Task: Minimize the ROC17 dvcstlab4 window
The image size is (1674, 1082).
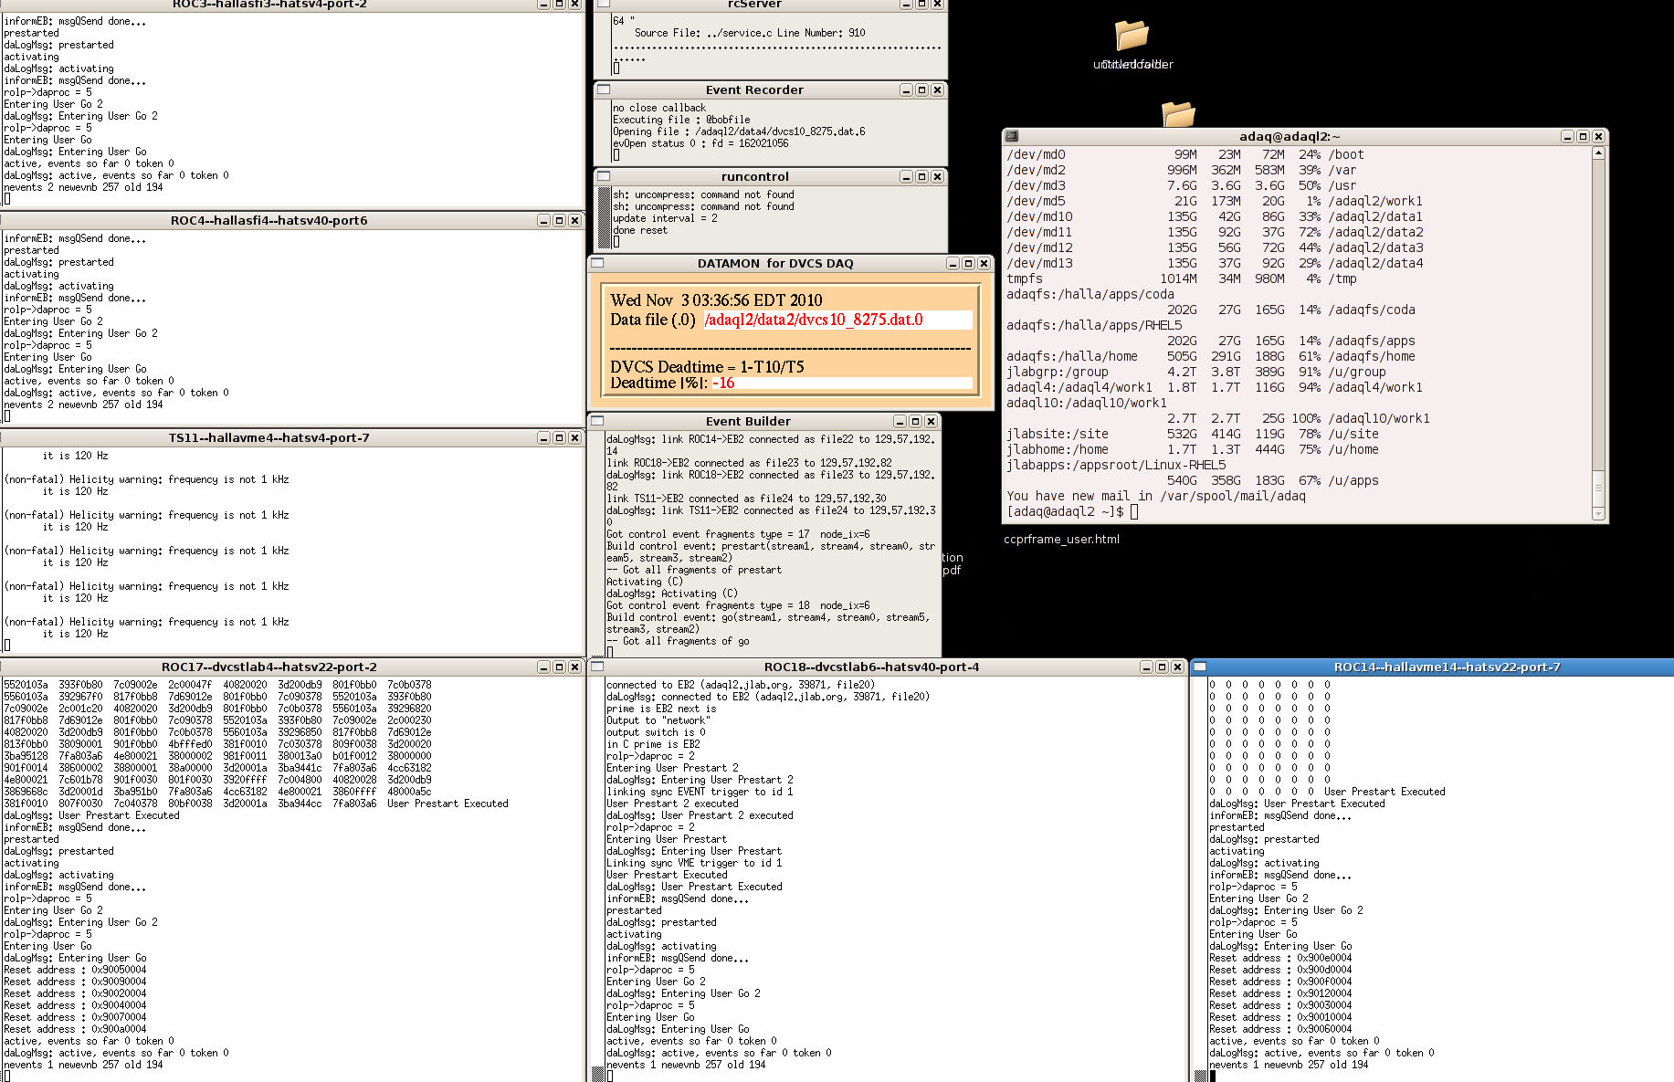Action: (543, 667)
